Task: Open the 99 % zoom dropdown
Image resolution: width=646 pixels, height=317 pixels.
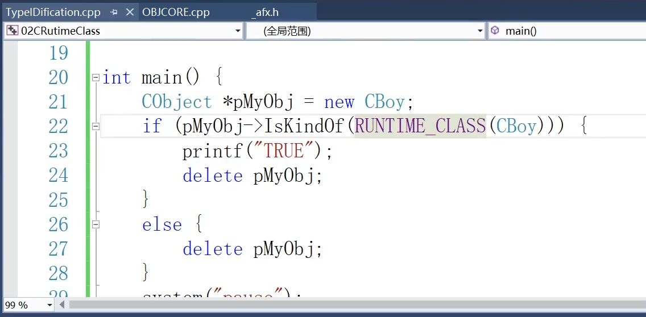Action: 50,305
